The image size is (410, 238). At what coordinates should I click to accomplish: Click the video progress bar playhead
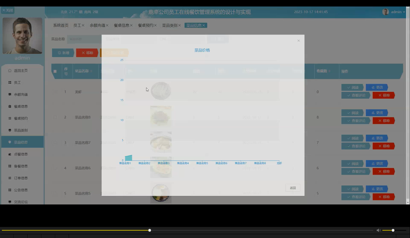pos(150,230)
